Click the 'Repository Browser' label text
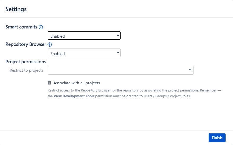Image resolution: width=233 pixels, height=145 pixels. click(x=26, y=44)
